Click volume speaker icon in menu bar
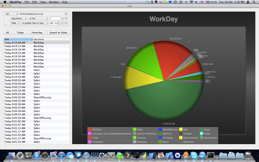This screenshot has width=259, height=162. click(x=196, y=2)
